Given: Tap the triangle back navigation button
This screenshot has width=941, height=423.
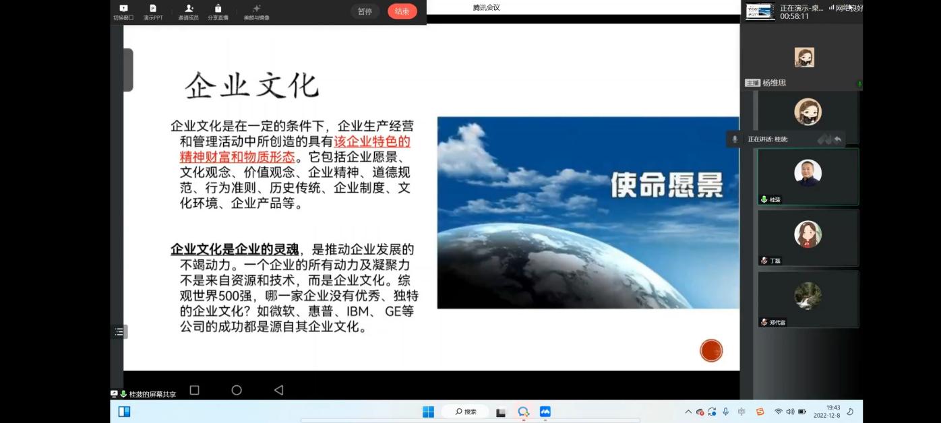Looking at the screenshot, I should [x=279, y=390].
